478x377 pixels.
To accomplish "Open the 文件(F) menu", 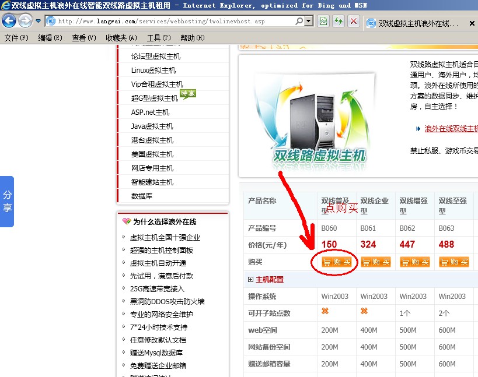I will [x=16, y=38].
